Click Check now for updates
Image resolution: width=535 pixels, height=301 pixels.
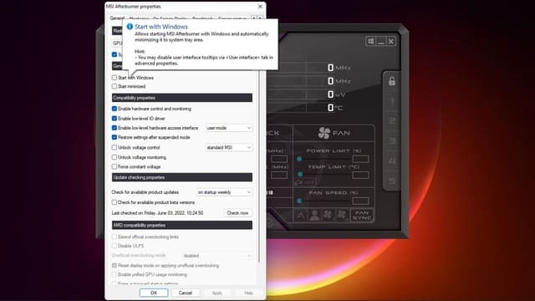[x=237, y=213]
